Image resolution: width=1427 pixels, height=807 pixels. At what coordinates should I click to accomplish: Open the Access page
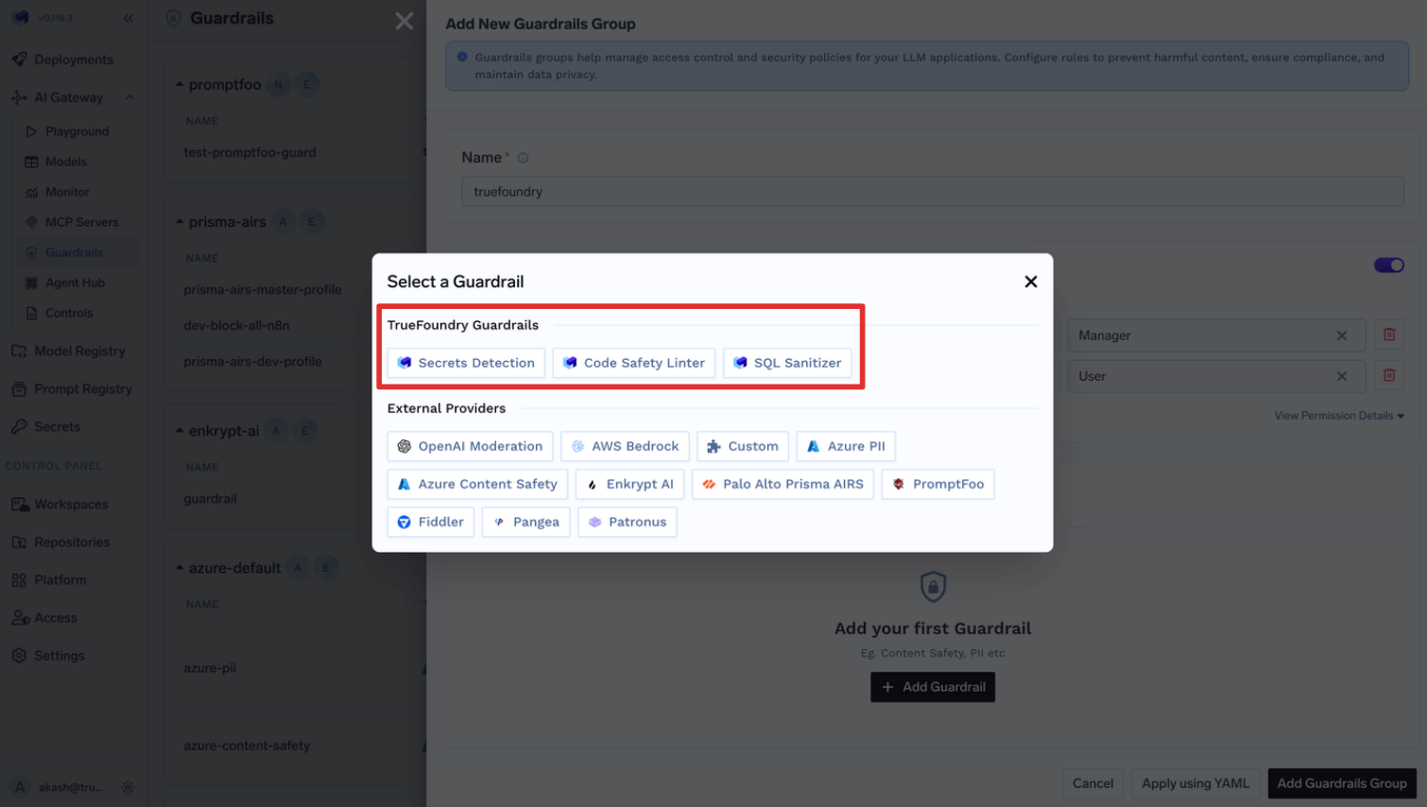tap(56, 617)
